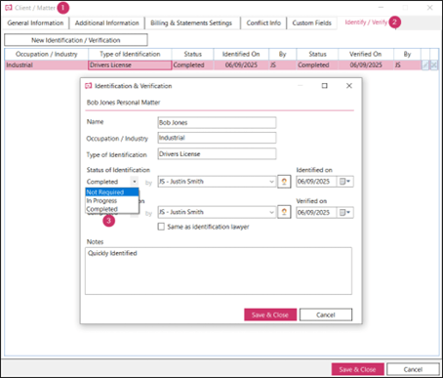Click the Occupation / Industry input field
The width and height of the screenshot is (443, 378).
coord(217,138)
